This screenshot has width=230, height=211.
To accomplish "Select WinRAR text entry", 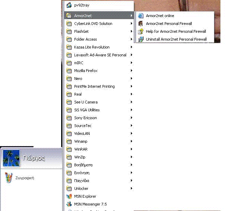I will 81,149.
